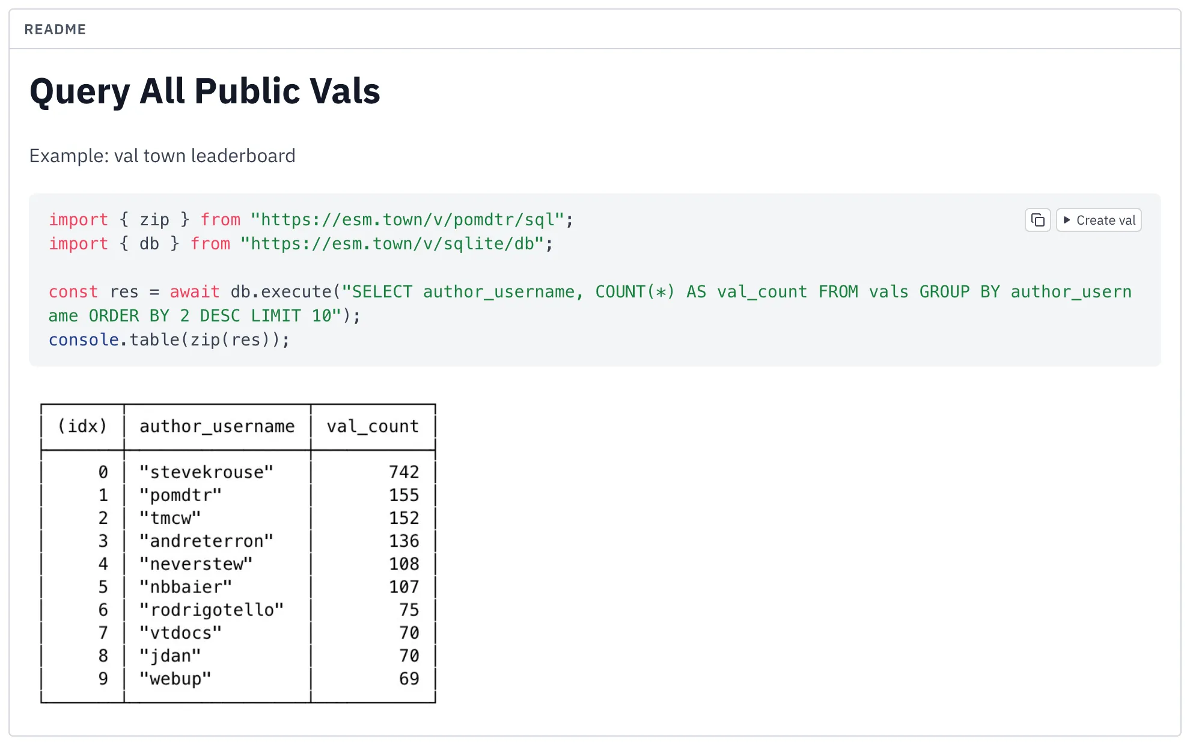The width and height of the screenshot is (1190, 745).
Task: Click the 'await' keyword in the code
Action: pos(194,292)
